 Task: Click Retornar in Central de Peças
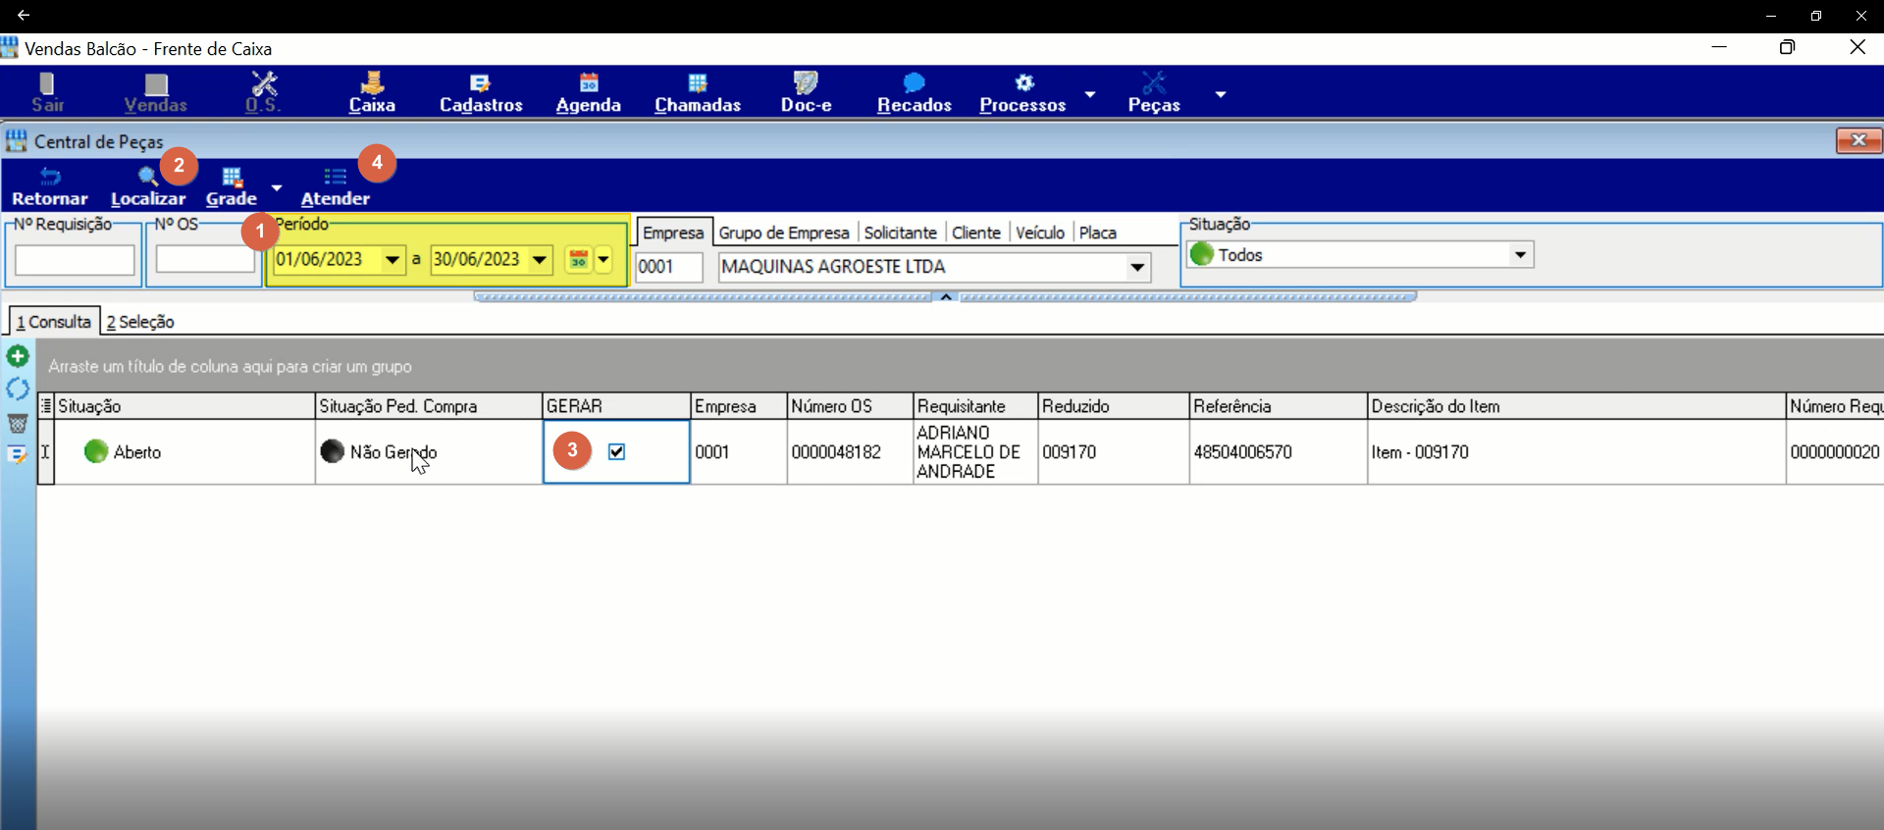[50, 186]
